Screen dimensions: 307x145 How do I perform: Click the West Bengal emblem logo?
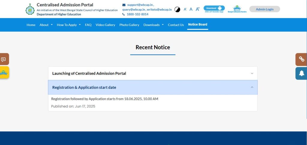point(30,9)
